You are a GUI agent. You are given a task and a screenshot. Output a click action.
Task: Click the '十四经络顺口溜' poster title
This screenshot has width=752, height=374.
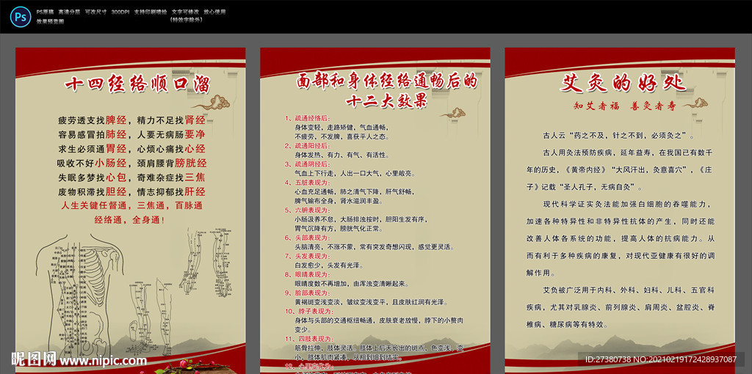pos(137,84)
